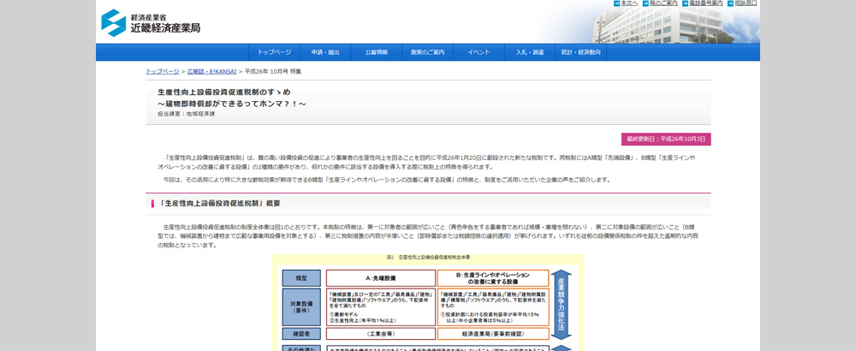The height and width of the screenshot is (351, 856).
Task: Click the arrow icon beside 電話番号案内
Action: tap(685, 3)
